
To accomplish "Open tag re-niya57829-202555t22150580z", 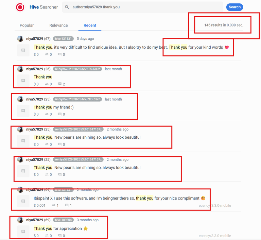I will click(x=77, y=69).
